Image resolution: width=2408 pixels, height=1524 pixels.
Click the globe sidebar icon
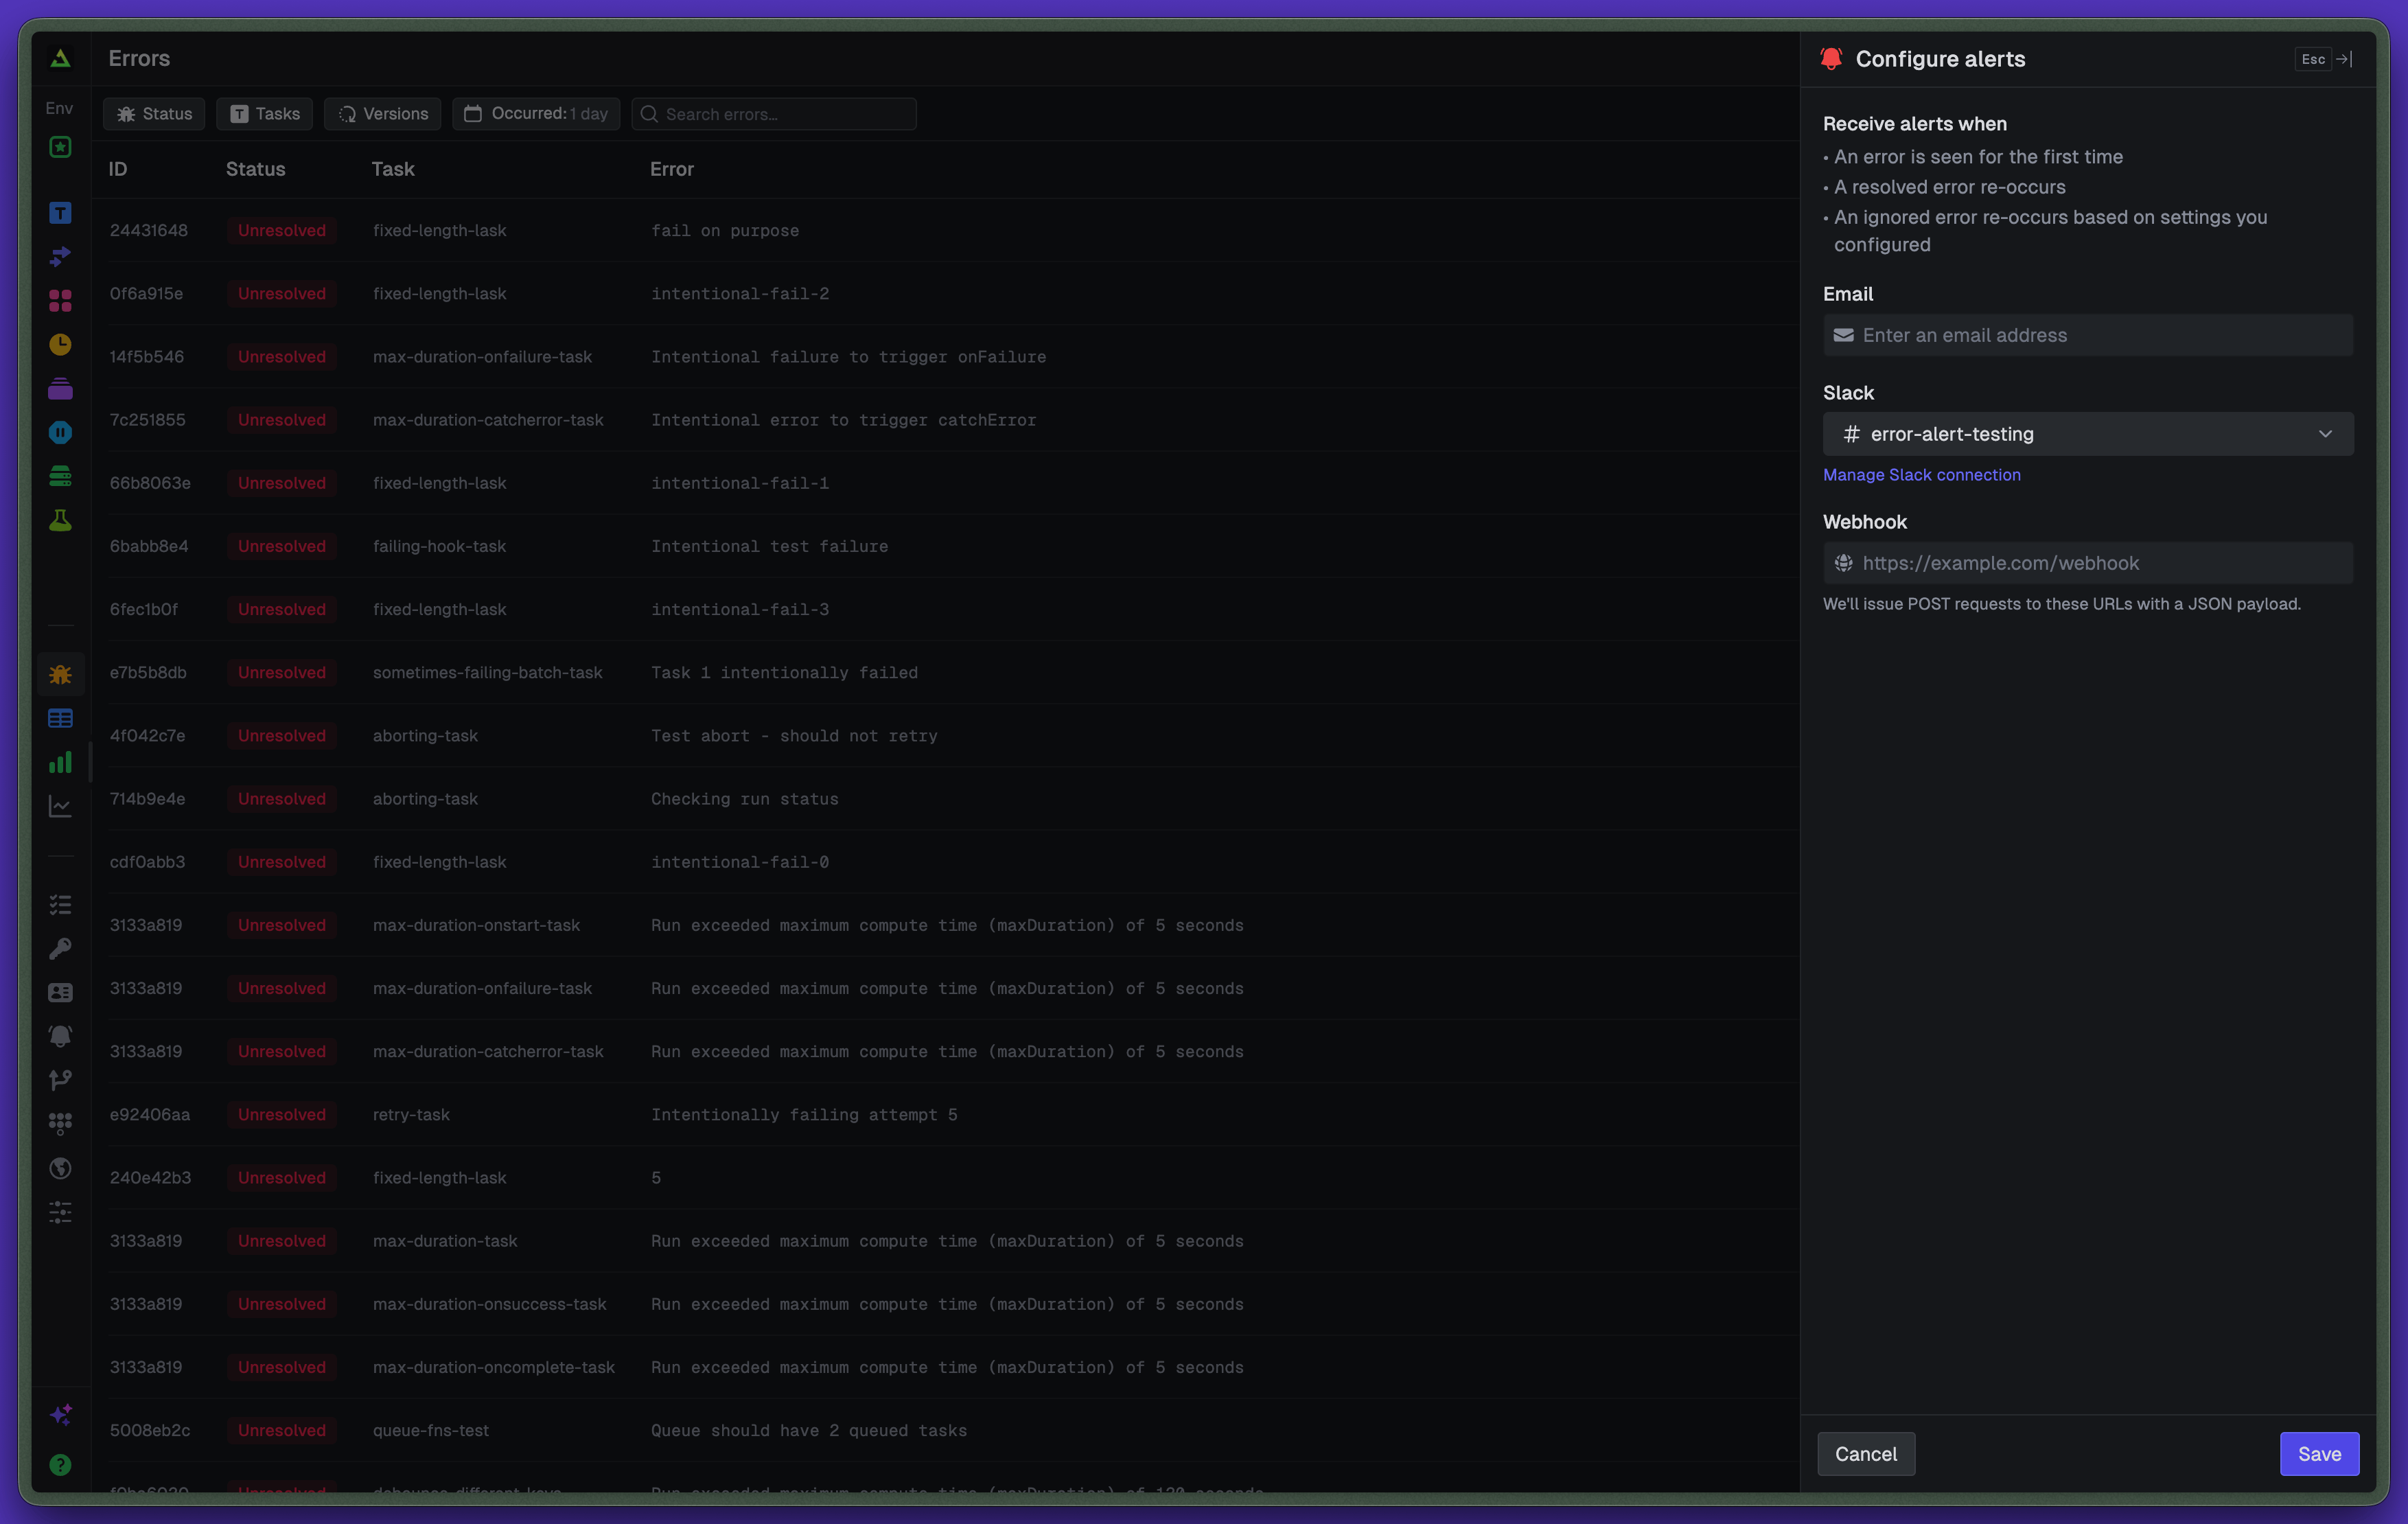point(60,1168)
